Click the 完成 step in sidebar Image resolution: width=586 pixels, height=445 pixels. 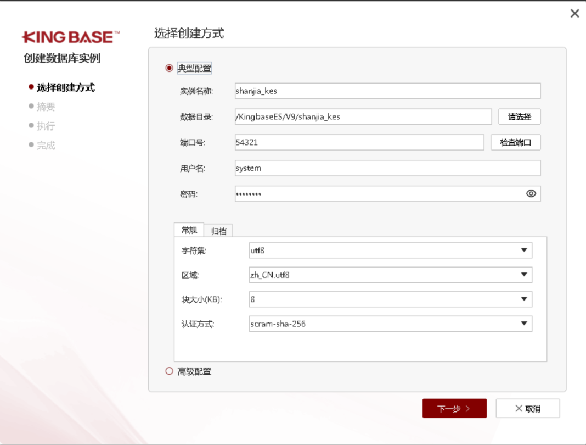(x=46, y=146)
